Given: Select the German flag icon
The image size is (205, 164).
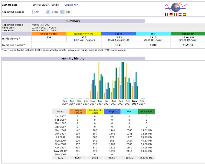Looking at the screenshot, I should [171, 15].
